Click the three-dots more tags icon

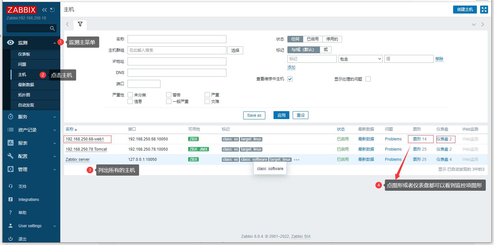297,160
